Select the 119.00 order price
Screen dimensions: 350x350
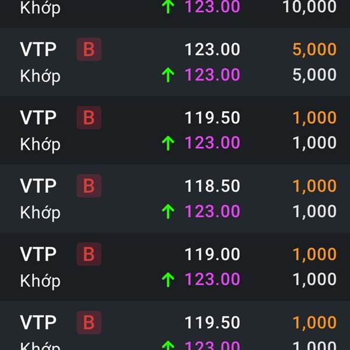212,254
